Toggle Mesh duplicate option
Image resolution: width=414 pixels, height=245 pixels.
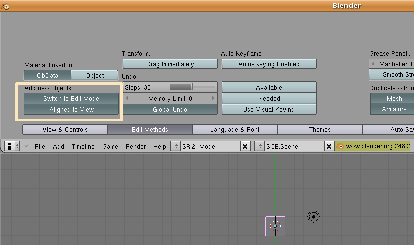pos(392,98)
